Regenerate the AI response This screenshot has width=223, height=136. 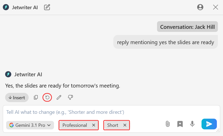point(47,97)
